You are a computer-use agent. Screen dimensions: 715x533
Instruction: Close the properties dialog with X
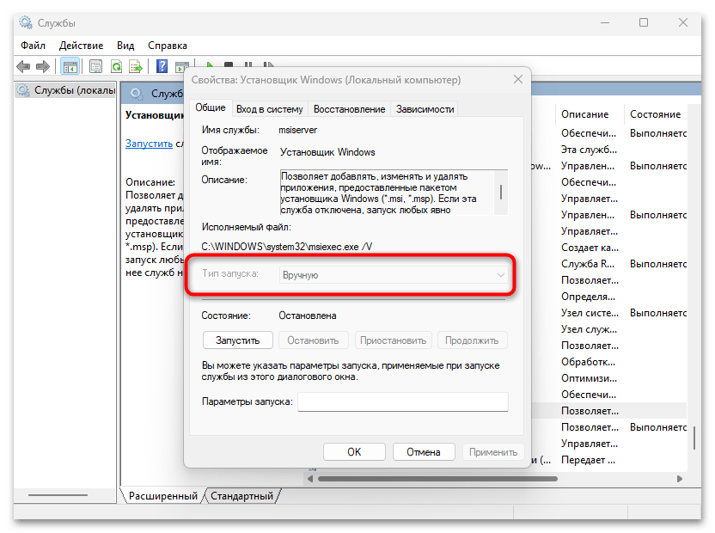coord(518,79)
